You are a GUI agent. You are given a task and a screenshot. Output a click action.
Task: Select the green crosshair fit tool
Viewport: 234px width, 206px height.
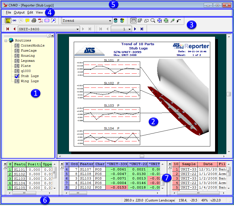tap(166, 21)
